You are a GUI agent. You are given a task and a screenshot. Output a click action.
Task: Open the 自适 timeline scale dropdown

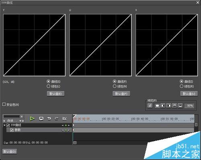[21, 121]
